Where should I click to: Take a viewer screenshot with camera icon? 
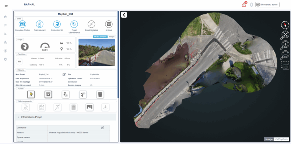(285, 66)
